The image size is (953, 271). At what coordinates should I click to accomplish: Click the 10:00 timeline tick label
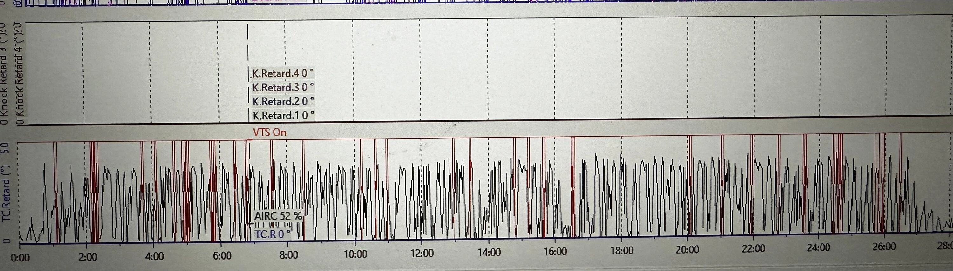click(355, 254)
